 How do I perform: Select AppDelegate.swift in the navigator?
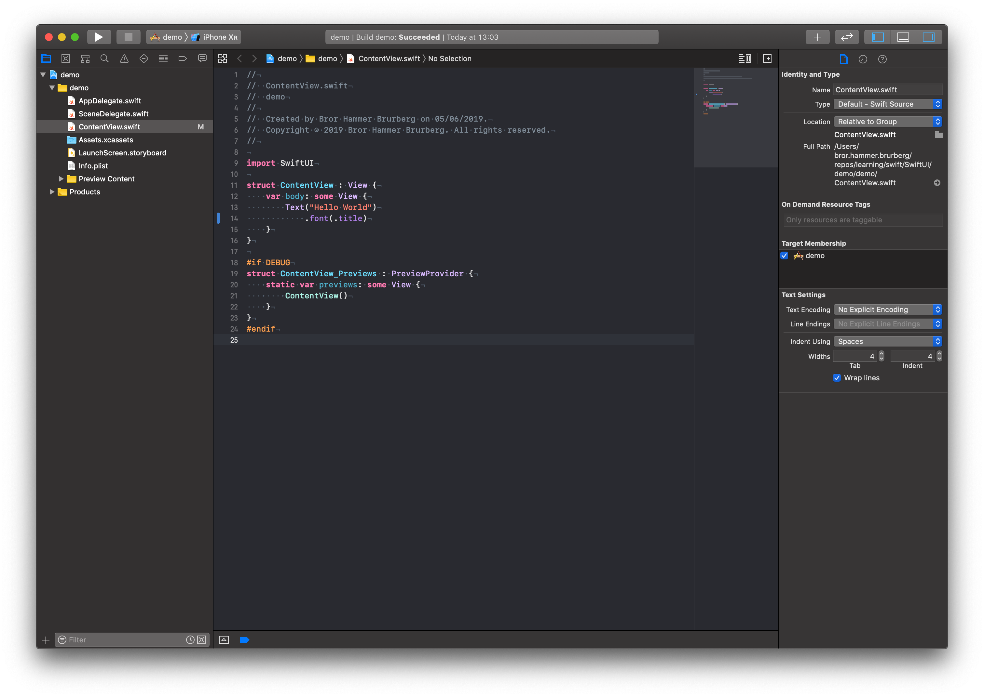coord(110,101)
